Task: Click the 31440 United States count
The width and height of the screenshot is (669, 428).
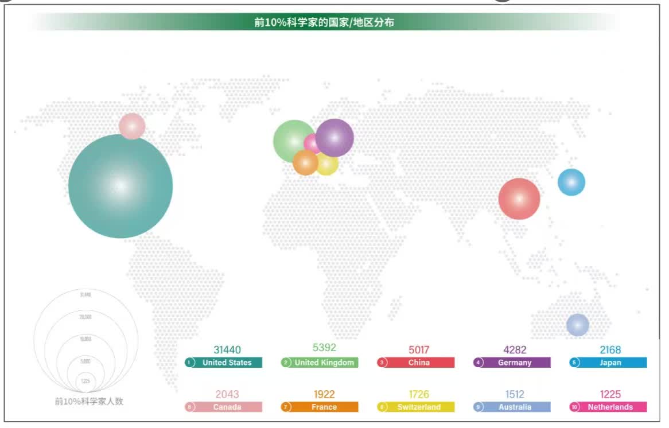Action: point(227,350)
